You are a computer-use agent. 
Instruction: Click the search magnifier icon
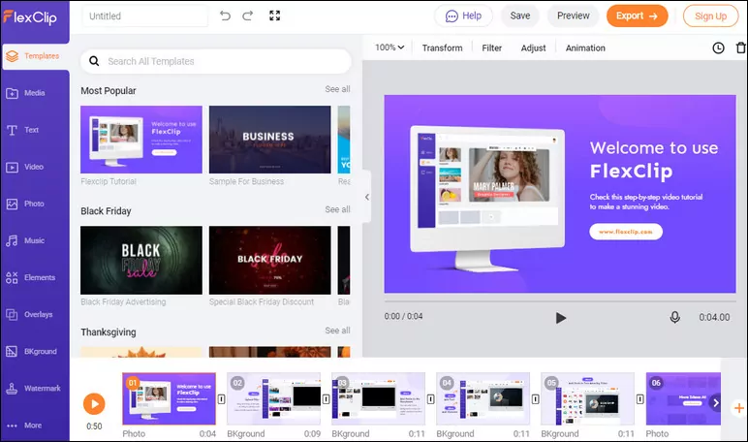click(94, 62)
